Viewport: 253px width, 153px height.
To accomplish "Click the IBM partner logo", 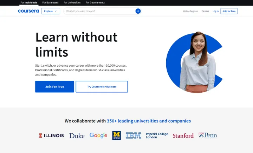I will [134, 135].
